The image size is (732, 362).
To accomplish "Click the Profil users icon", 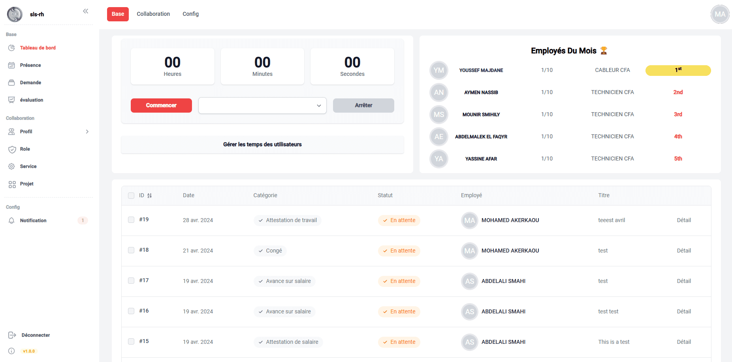I will pos(11,132).
